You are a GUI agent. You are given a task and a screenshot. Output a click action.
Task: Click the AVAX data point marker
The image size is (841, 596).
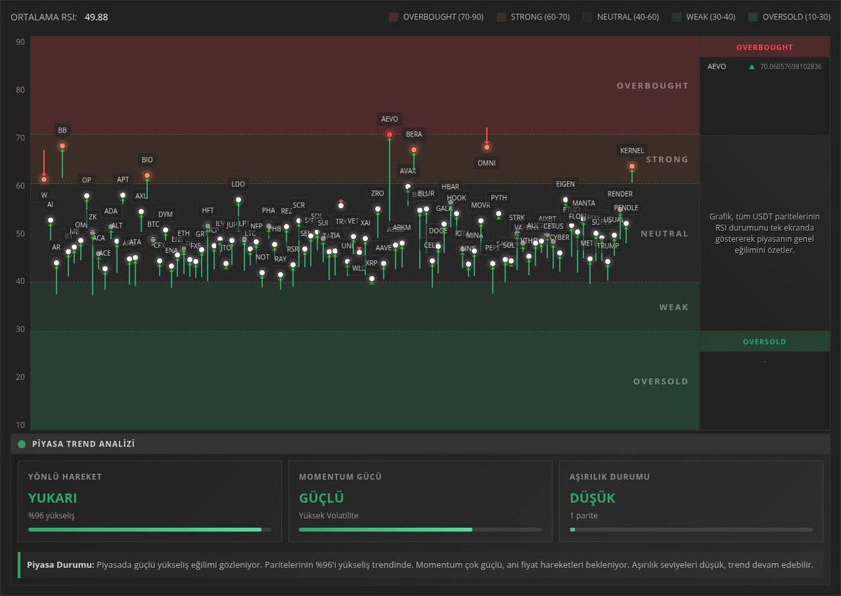[x=408, y=187]
